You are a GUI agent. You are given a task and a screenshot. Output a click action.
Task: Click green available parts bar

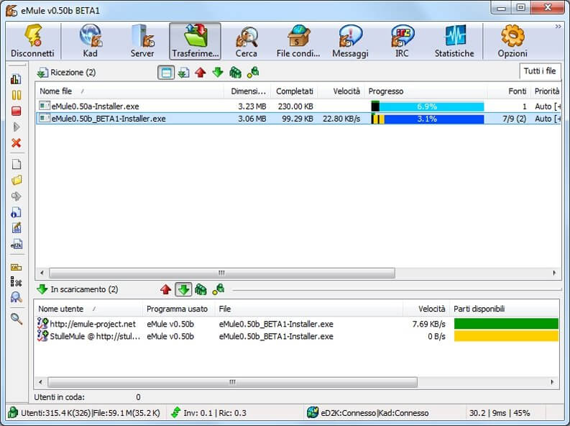pyautogui.click(x=506, y=323)
